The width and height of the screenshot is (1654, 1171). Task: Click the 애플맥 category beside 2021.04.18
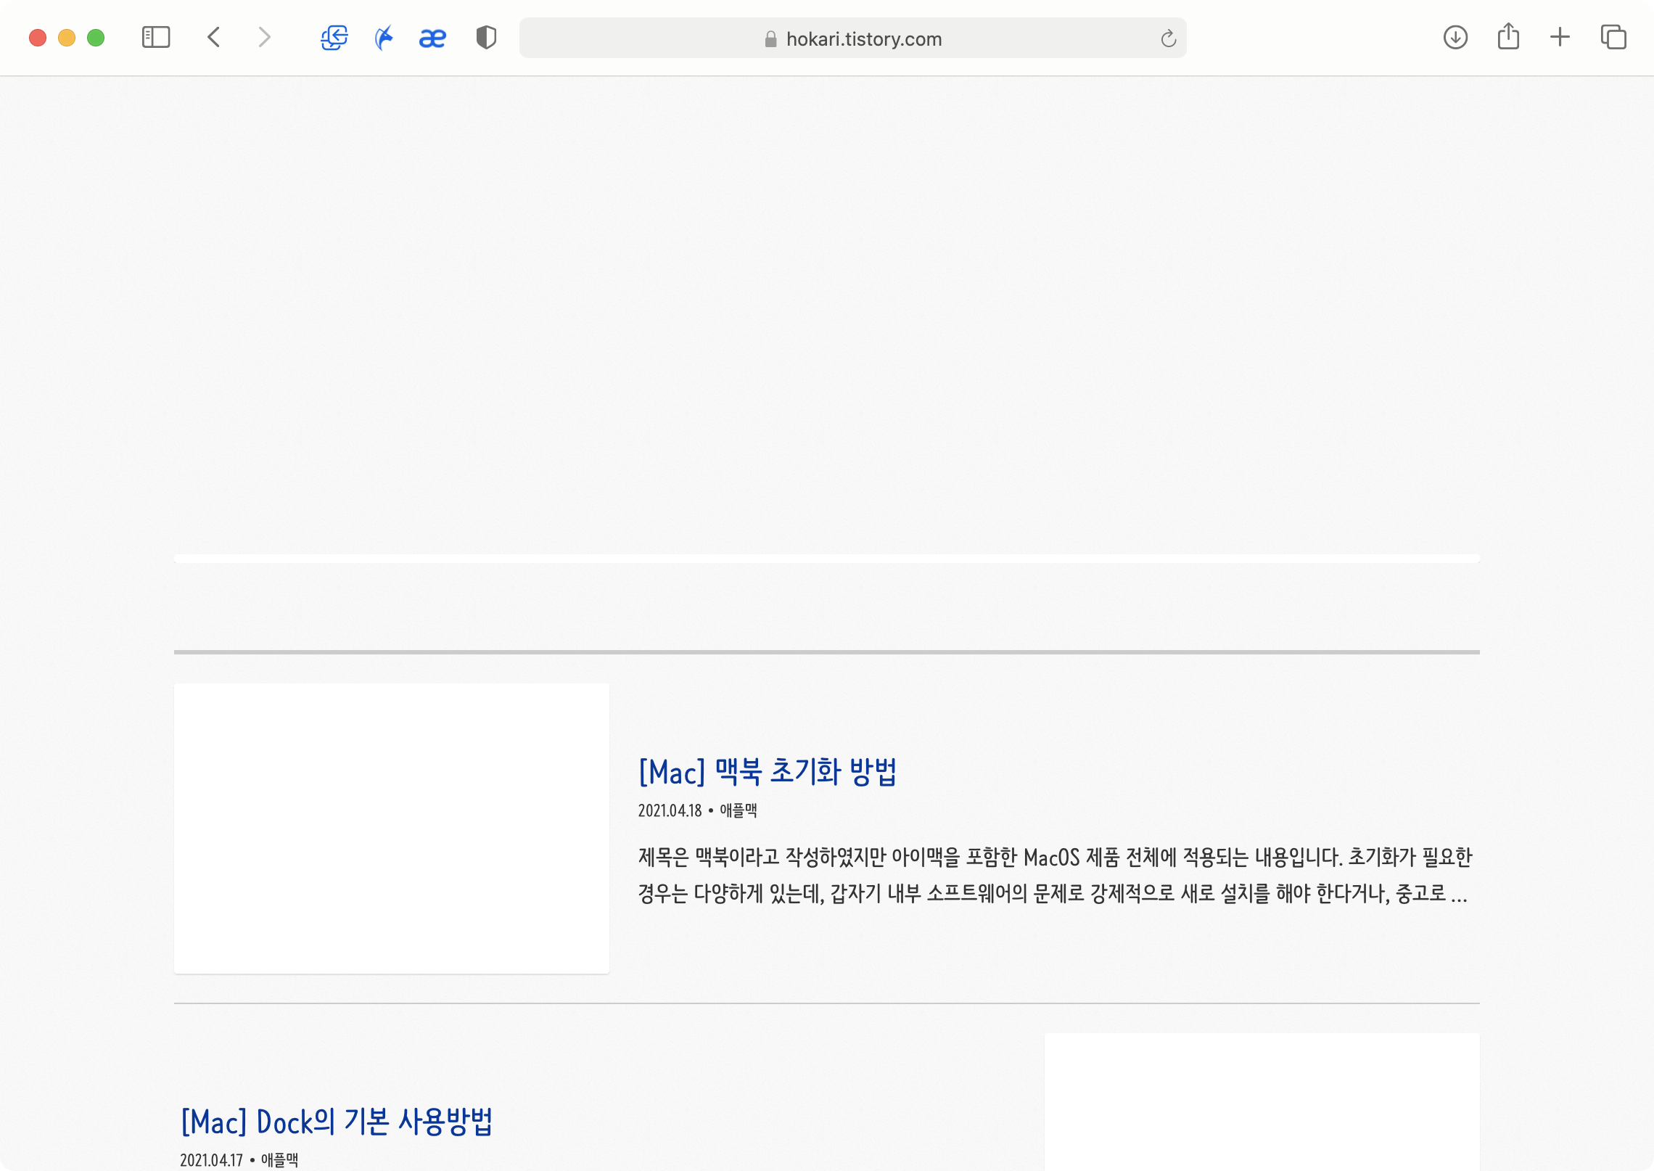738,811
